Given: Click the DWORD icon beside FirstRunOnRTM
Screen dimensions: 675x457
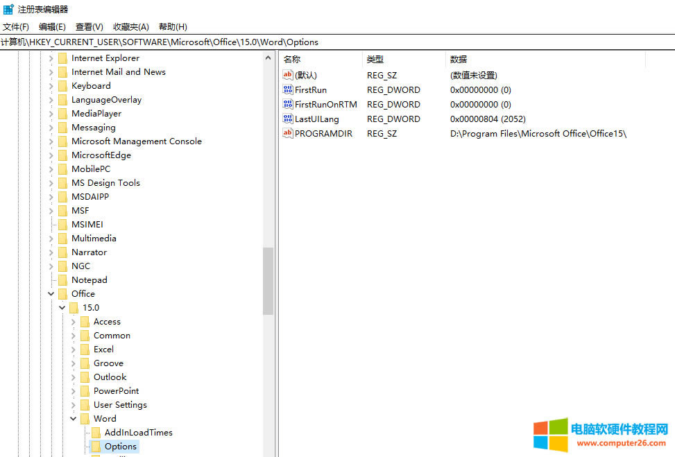Looking at the screenshot, I should click(x=288, y=104).
